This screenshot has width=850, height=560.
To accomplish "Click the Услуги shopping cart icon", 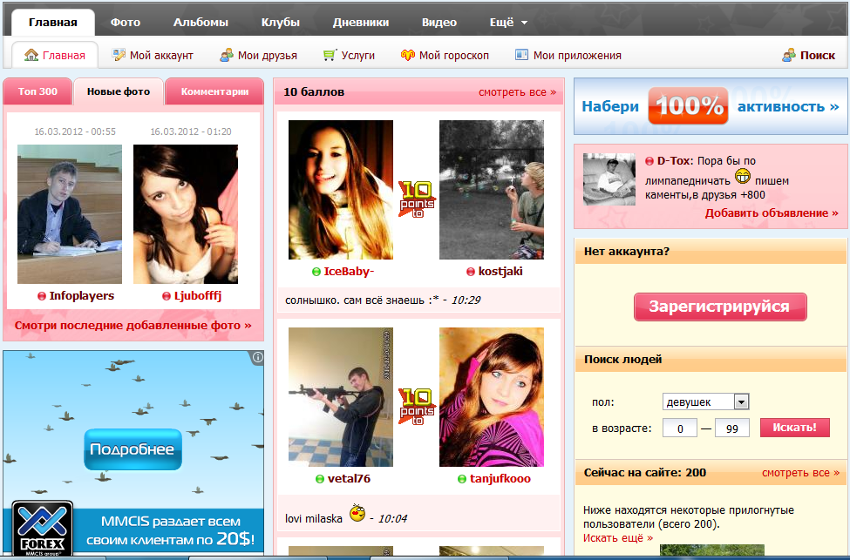I will [330, 55].
